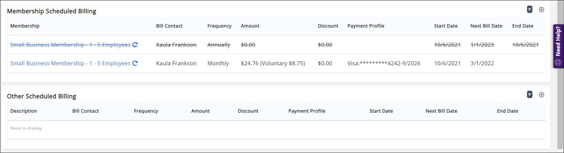Image resolution: width=564 pixels, height=153 pixels.
Task: Open filter in Other Scheduled Billing section
Action: [529, 95]
